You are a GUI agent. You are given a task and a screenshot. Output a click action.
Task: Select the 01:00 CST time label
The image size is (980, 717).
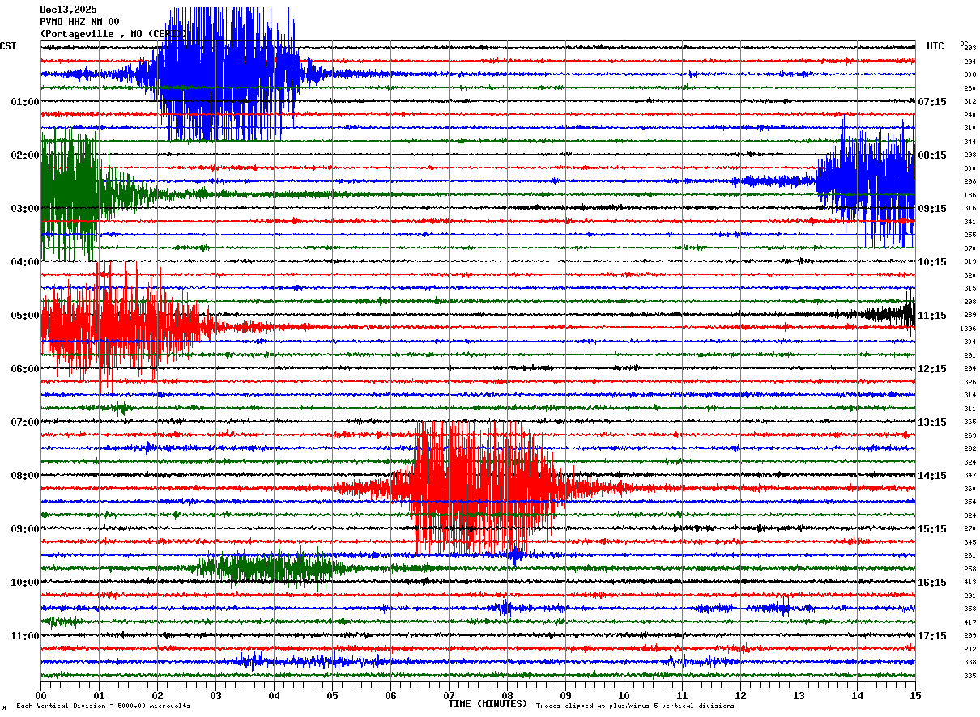tap(25, 102)
